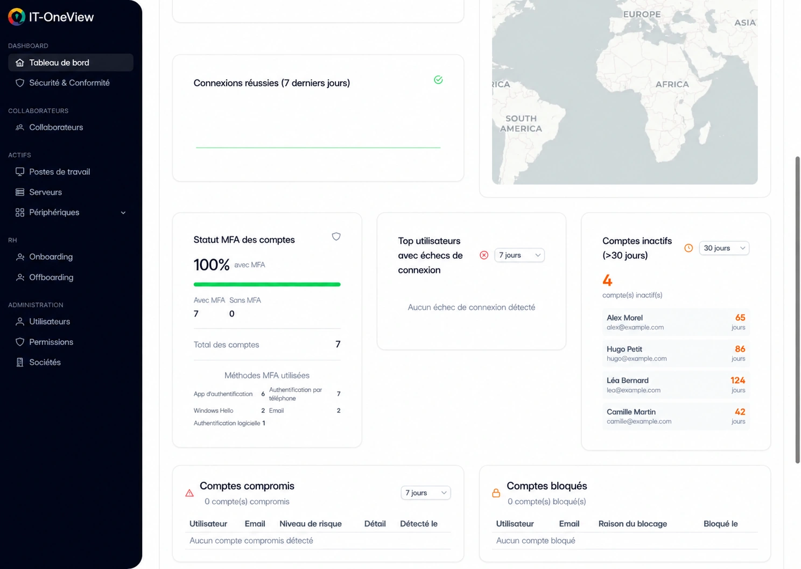Click the Niveau de risque column header
Viewport: 801px width, 569px height.
(x=311, y=524)
